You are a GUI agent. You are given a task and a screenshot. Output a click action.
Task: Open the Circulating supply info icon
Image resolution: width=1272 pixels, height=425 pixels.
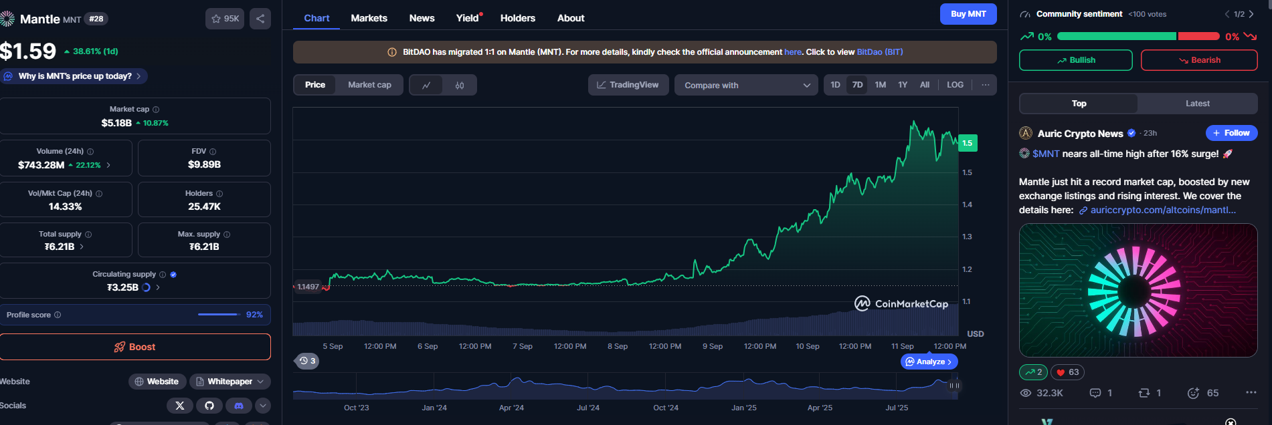[x=163, y=275]
